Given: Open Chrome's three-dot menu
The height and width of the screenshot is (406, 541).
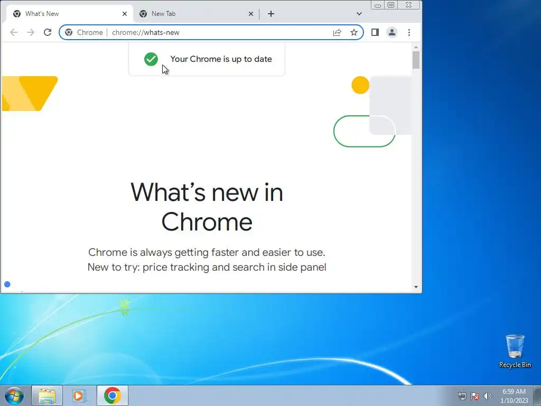Looking at the screenshot, I should click(x=409, y=32).
